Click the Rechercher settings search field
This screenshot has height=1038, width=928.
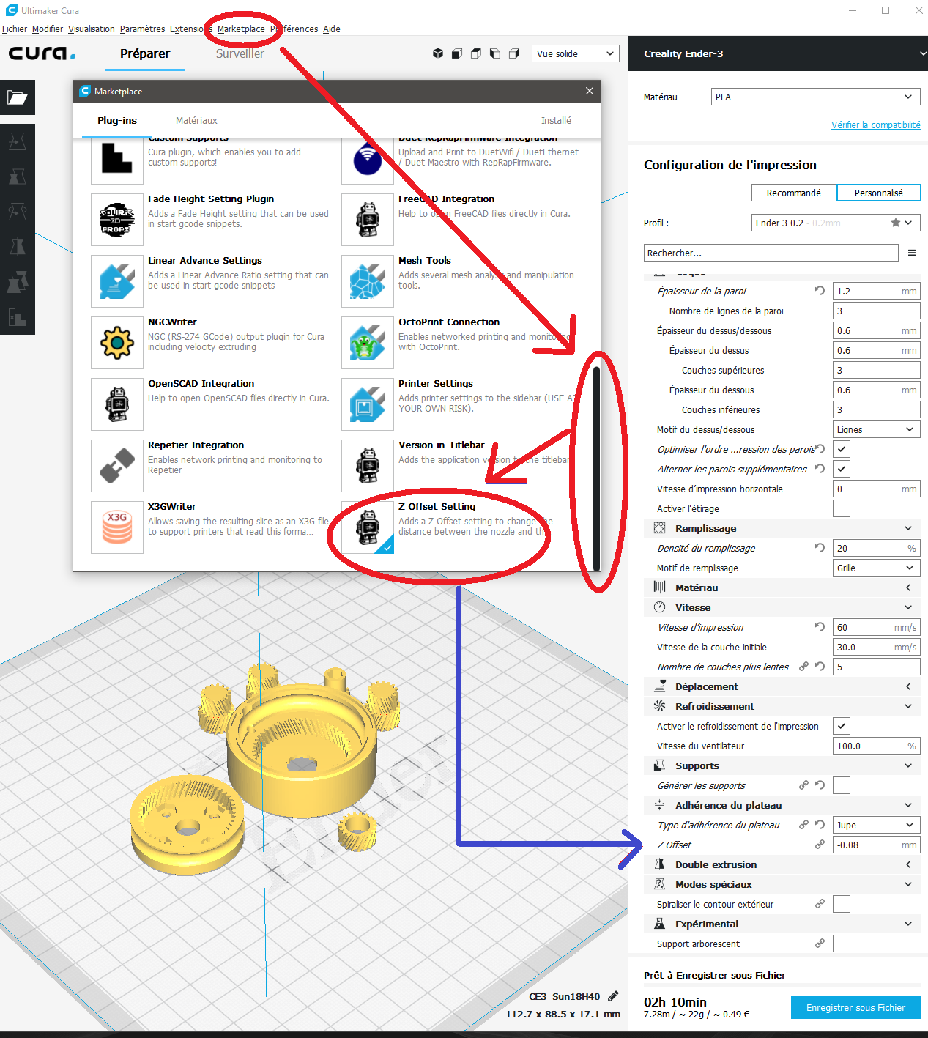(x=771, y=253)
